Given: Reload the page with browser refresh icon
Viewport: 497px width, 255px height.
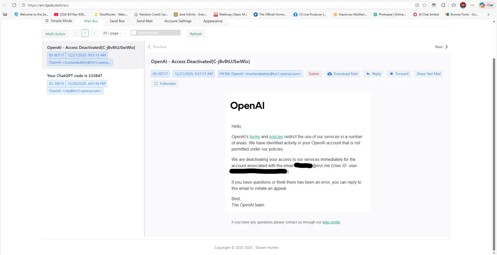Looking at the screenshot, I should [x=14, y=5].
